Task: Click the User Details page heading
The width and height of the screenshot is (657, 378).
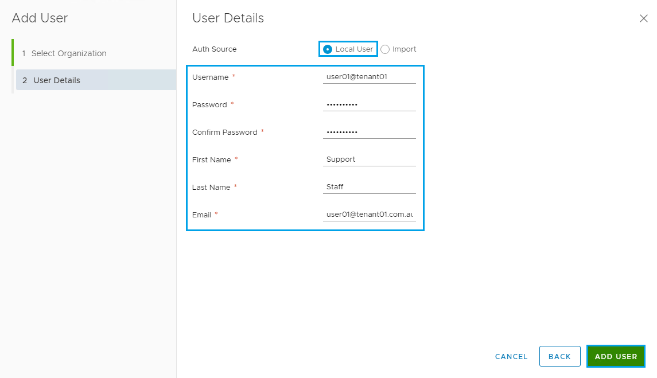Action: pos(228,18)
